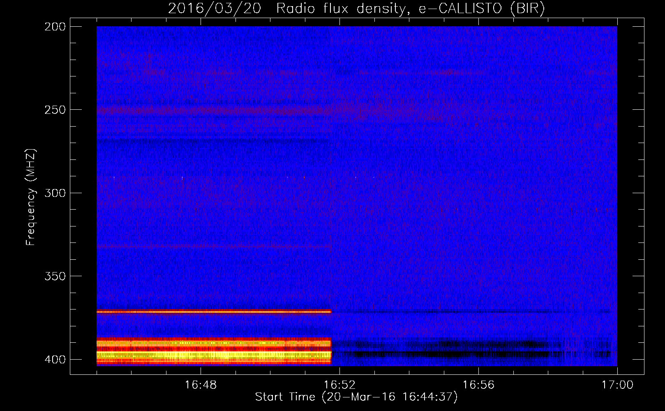Click the bright yellow emission band near 400 MHz
Image resolution: width=665 pixels, height=411 pixels.
tap(214, 355)
